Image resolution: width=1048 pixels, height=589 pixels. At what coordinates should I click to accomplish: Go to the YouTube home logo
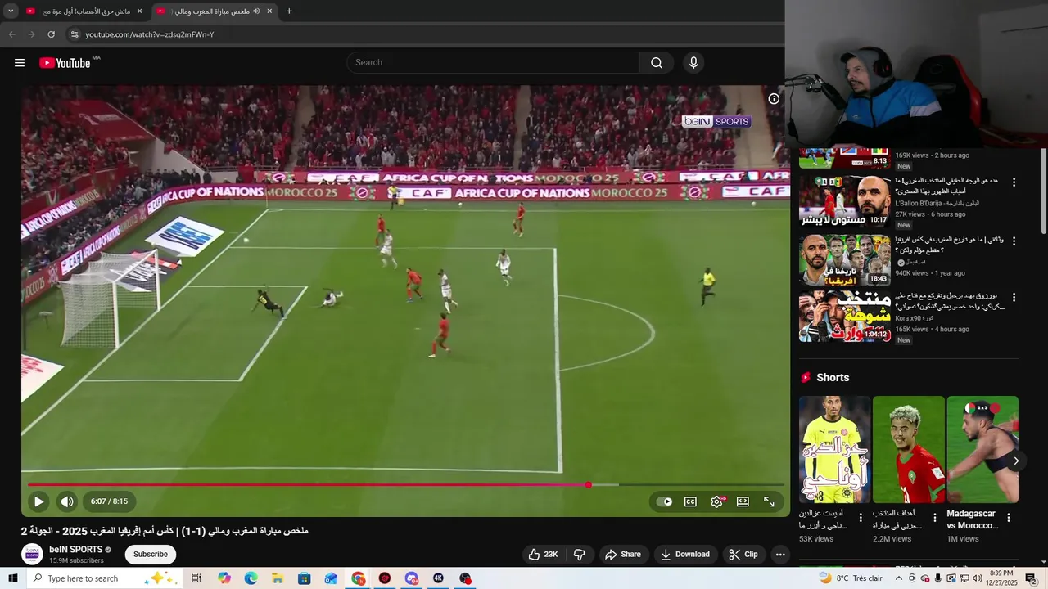pos(65,63)
